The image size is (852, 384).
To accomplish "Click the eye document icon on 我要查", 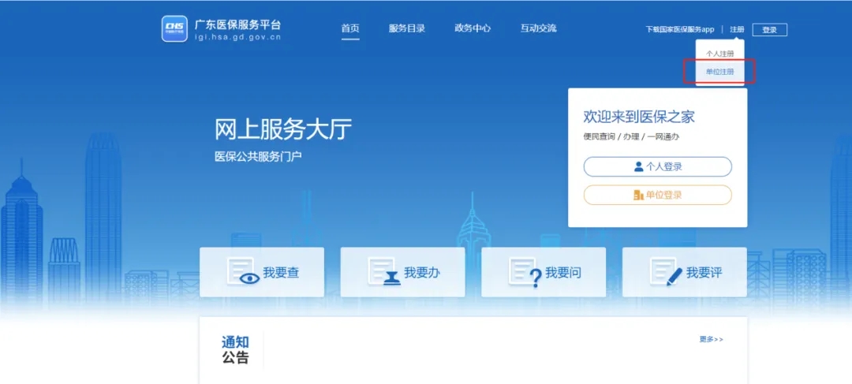I will pyautogui.click(x=243, y=273).
